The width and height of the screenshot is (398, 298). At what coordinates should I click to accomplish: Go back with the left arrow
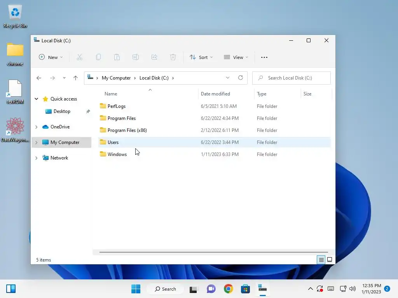coord(39,78)
